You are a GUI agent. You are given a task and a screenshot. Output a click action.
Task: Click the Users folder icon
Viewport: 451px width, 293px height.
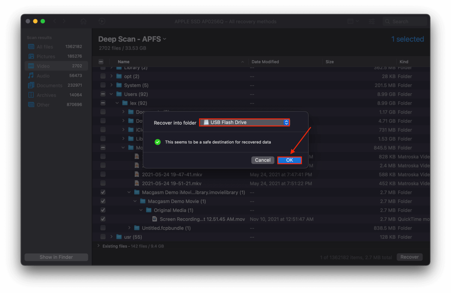(119, 94)
